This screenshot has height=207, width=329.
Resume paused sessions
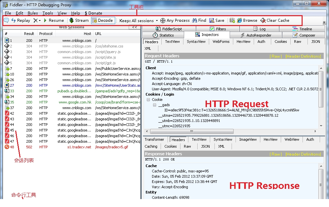click(54, 20)
